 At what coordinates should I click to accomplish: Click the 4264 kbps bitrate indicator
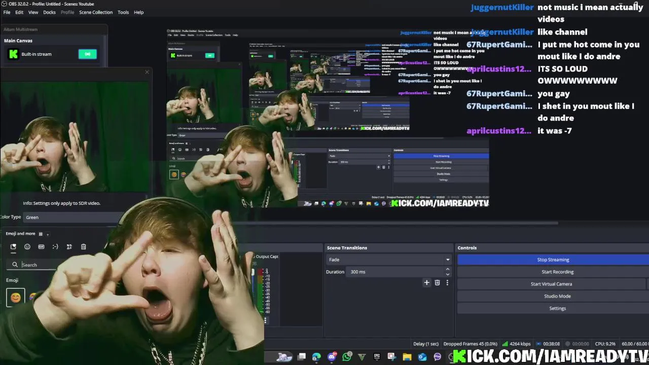(x=516, y=344)
